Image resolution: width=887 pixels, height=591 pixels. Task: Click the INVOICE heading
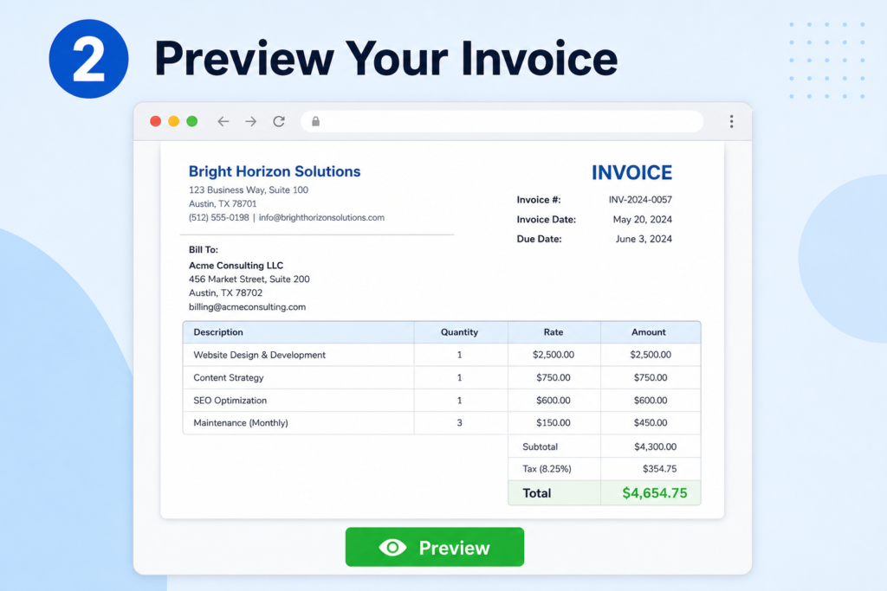(631, 173)
